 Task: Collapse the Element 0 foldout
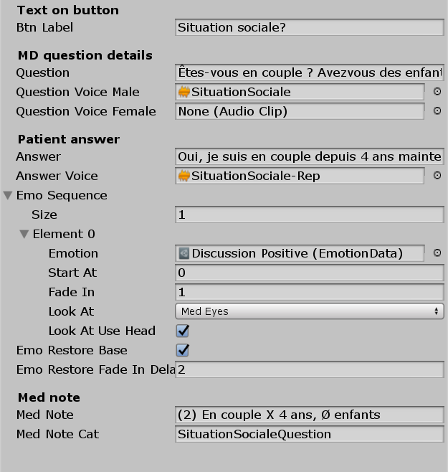pyautogui.click(x=24, y=234)
